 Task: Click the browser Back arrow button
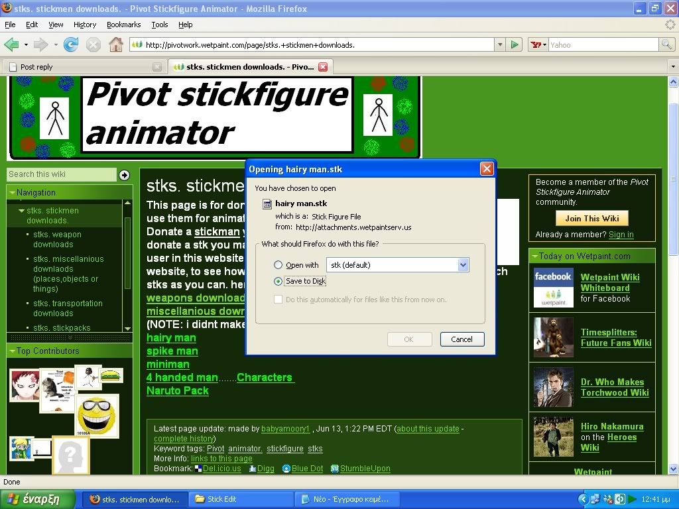coord(12,45)
